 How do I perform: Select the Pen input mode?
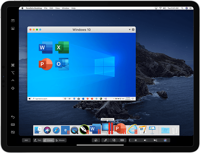[x=38, y=140]
